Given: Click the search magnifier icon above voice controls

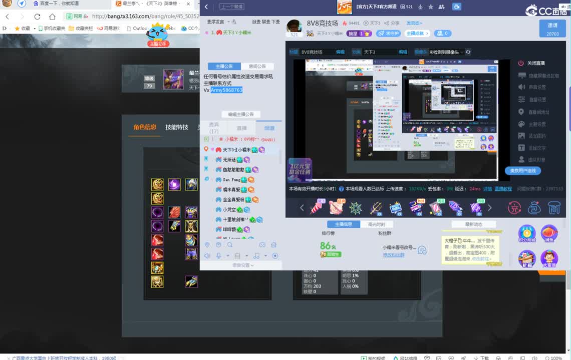Looking at the screenshot, I should coord(230,245).
